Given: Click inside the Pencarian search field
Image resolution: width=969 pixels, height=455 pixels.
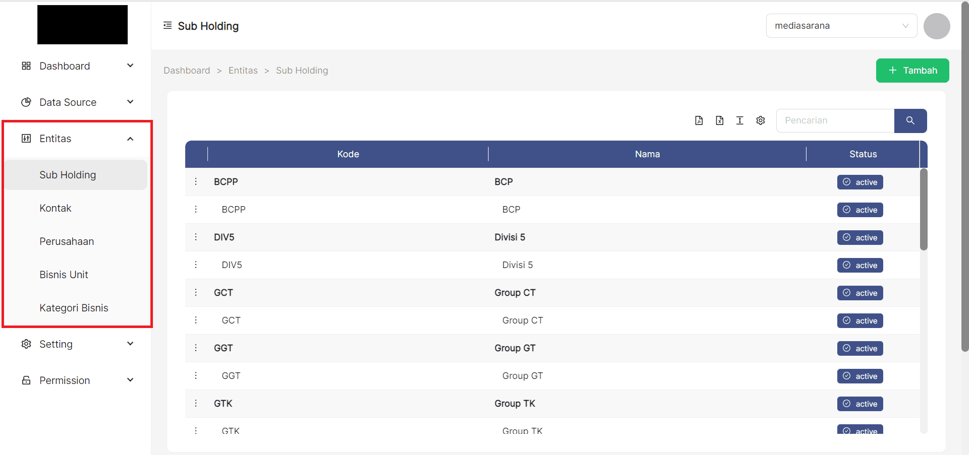Looking at the screenshot, I should click(835, 121).
